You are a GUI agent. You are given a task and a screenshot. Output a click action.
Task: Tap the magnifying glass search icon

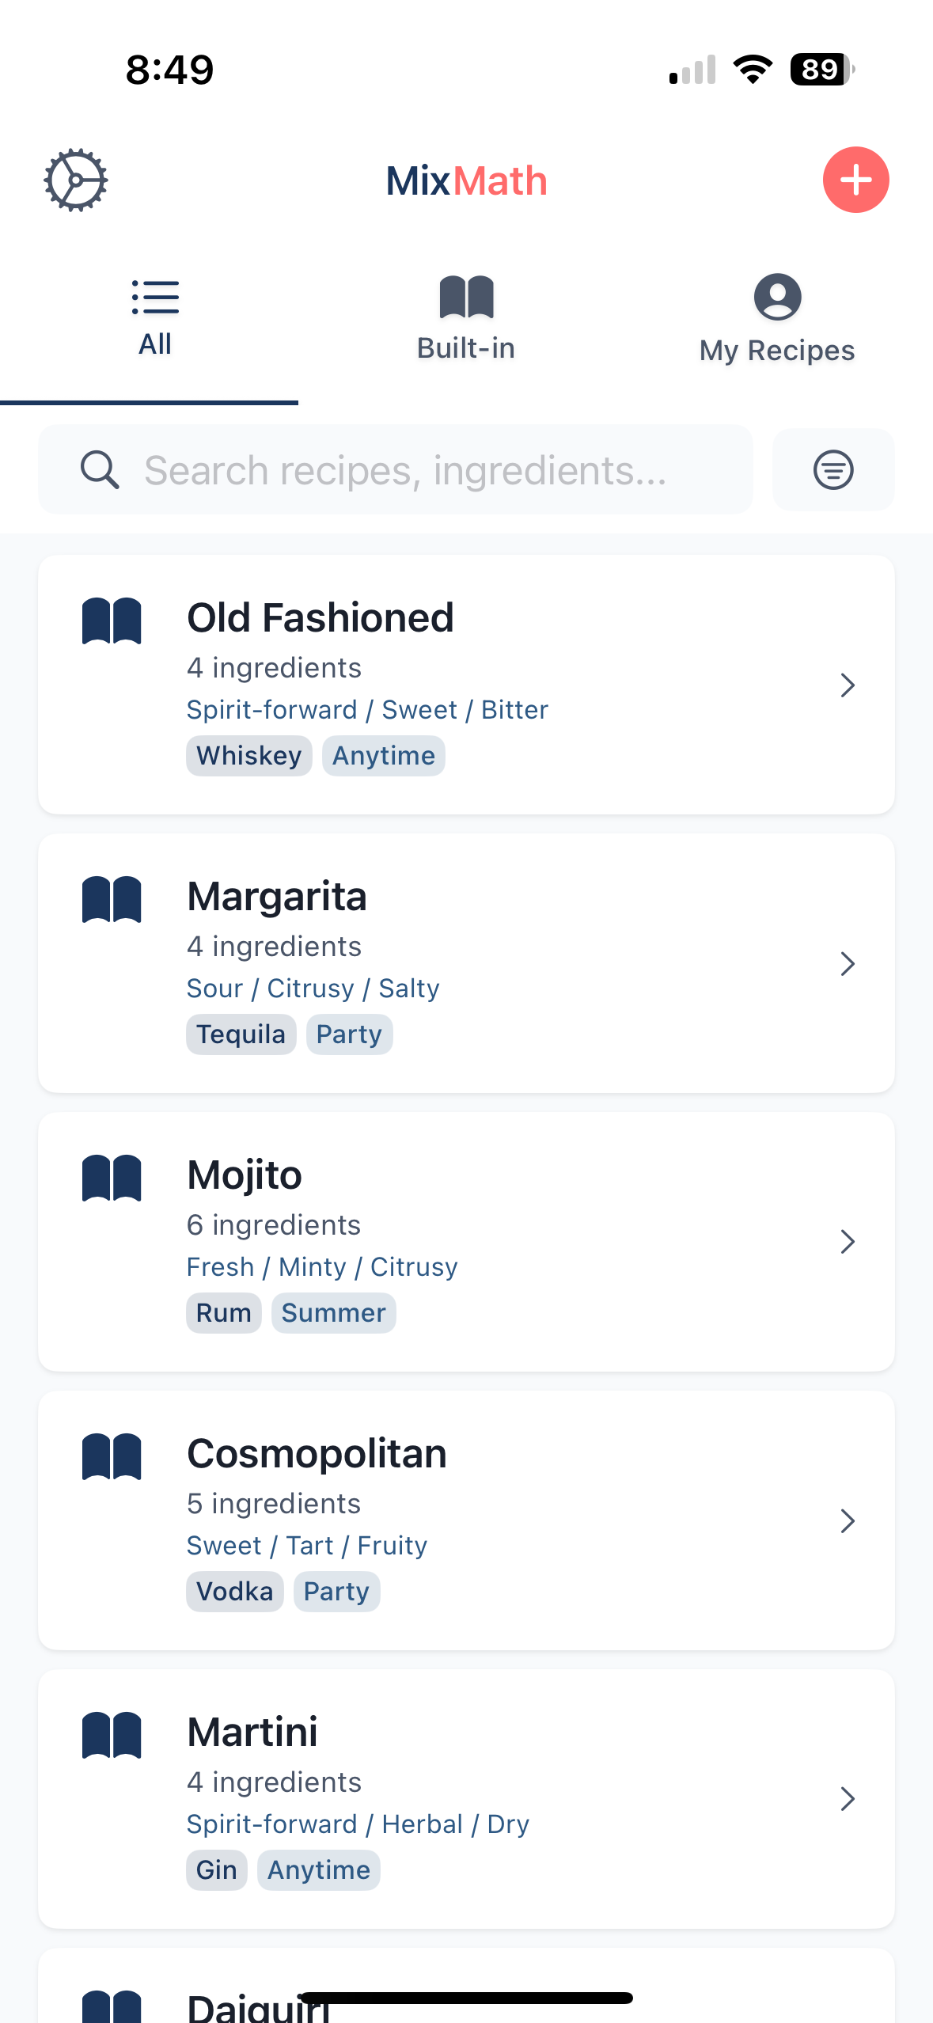(100, 470)
